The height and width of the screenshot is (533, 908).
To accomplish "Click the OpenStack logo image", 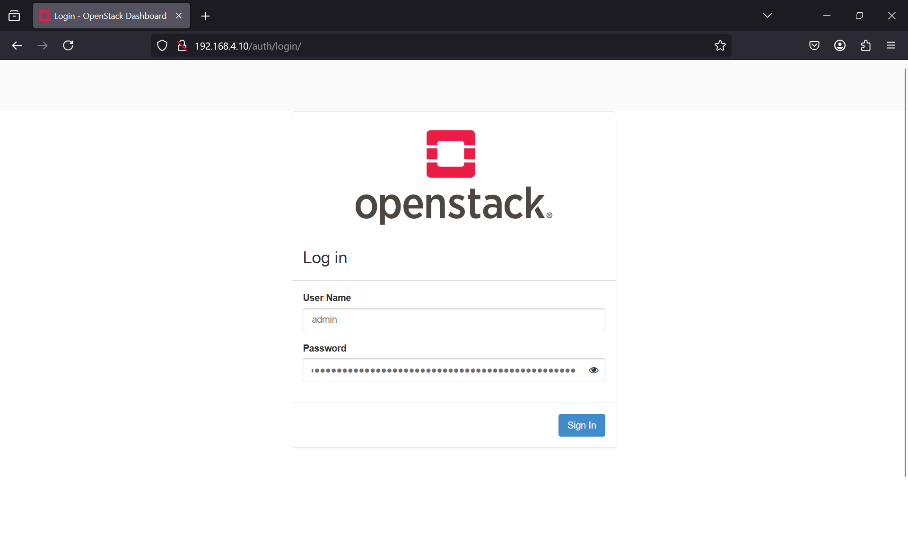I will [454, 177].
